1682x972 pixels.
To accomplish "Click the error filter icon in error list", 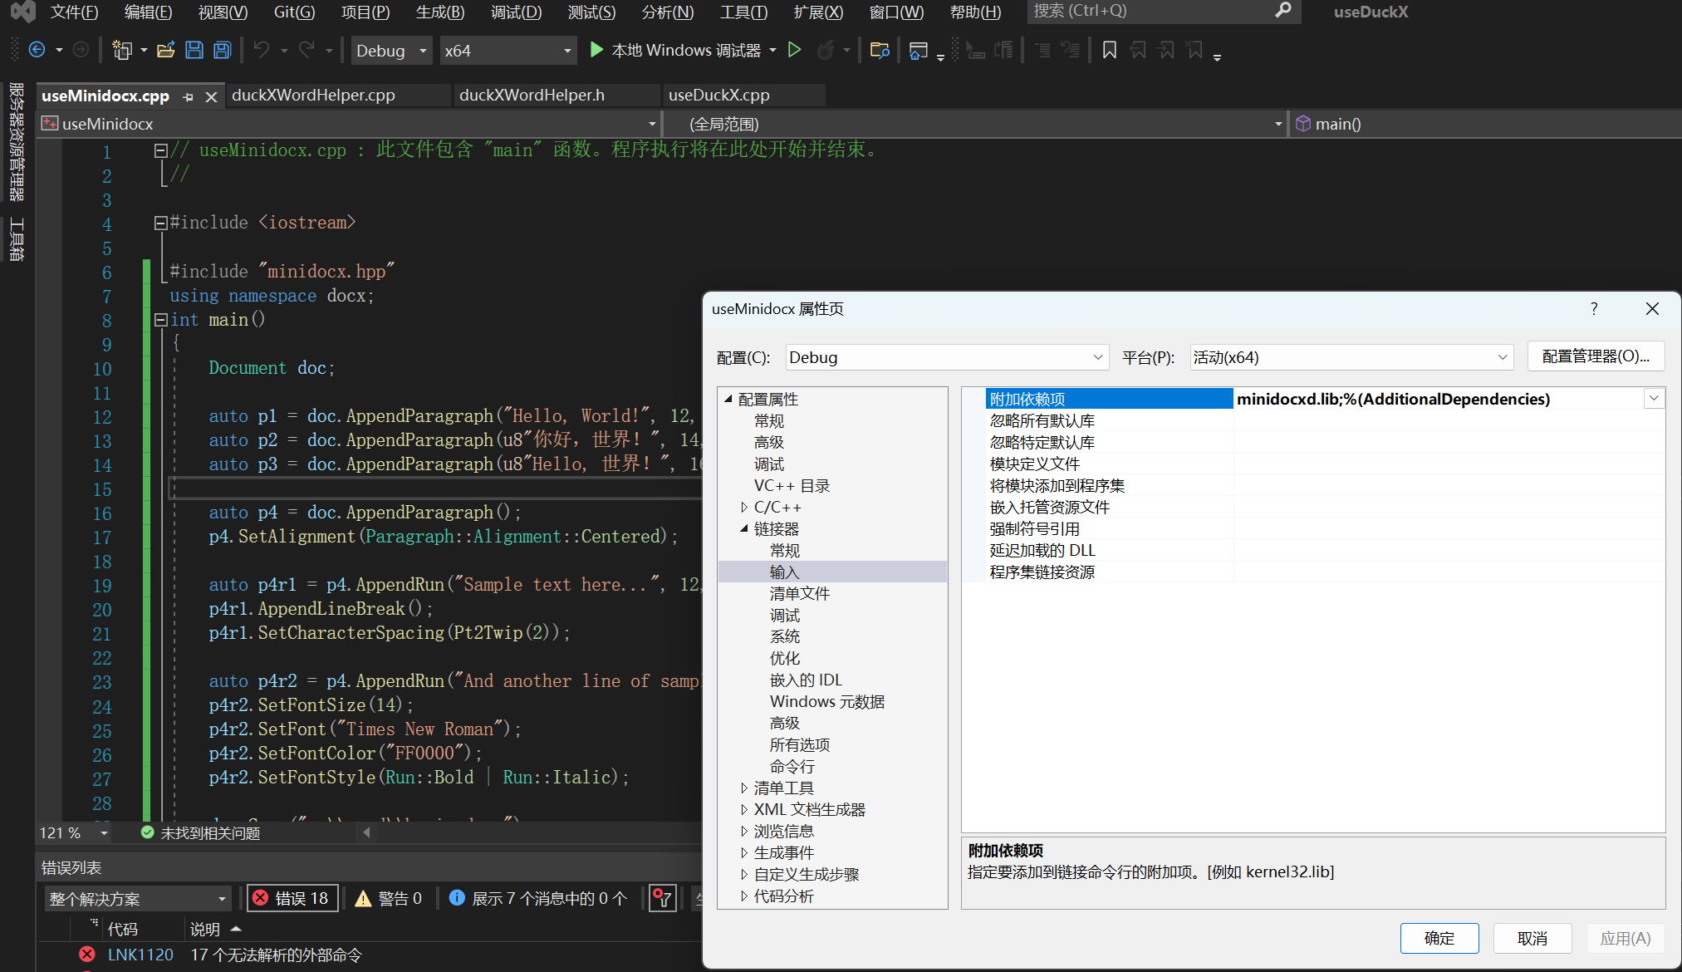I will point(662,898).
